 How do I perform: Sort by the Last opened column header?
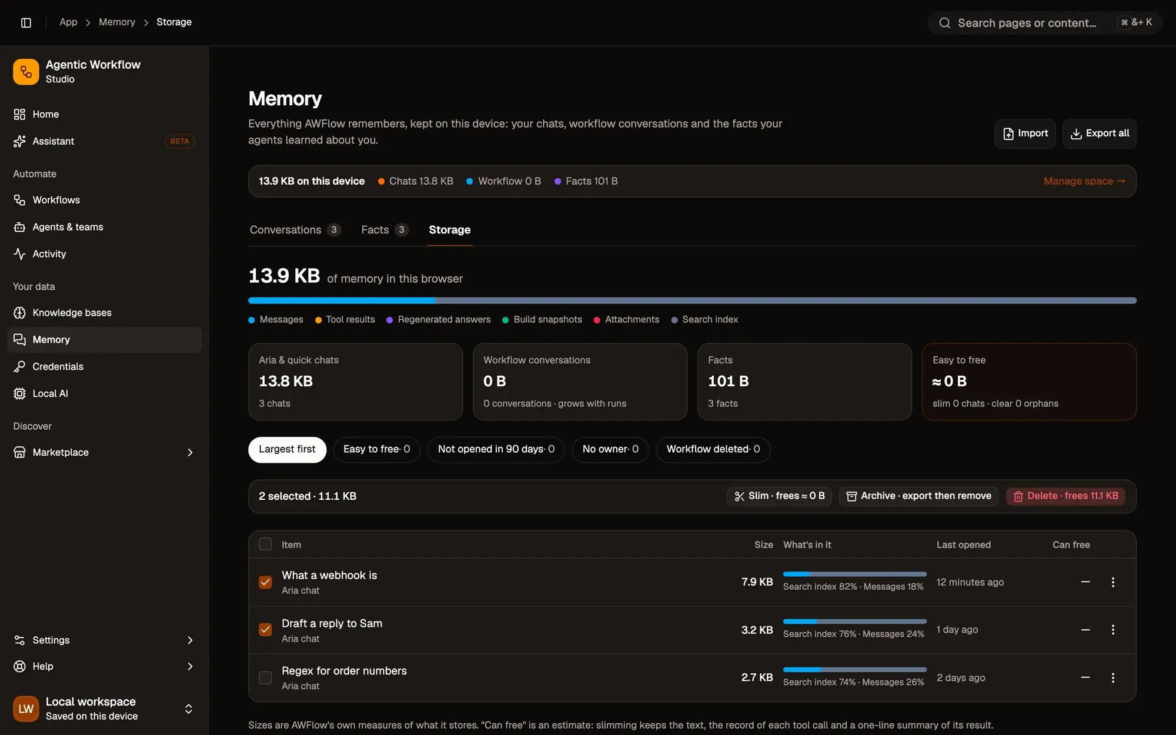click(x=963, y=545)
